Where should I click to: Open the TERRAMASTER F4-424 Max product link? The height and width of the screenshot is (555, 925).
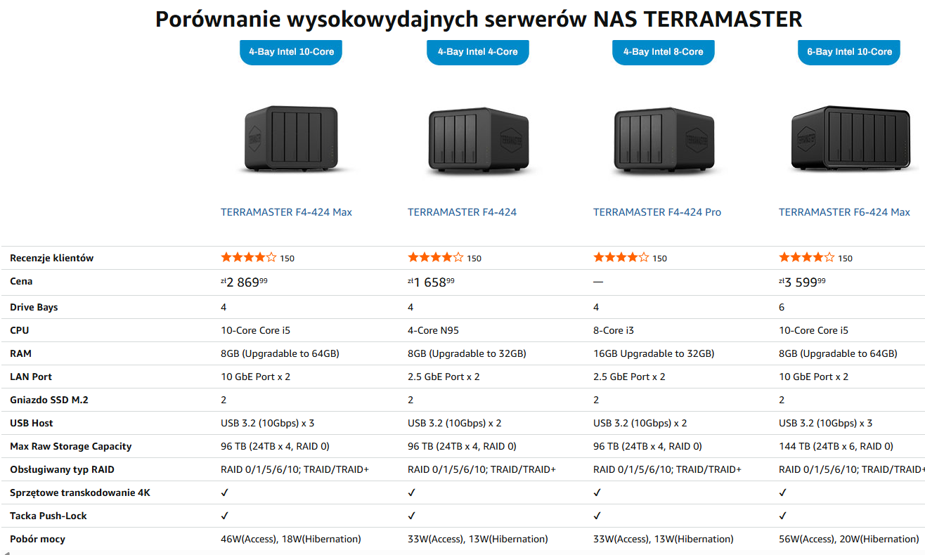click(x=285, y=211)
